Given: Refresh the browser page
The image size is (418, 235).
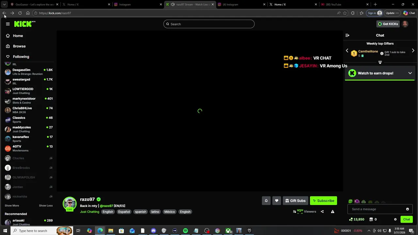Looking at the screenshot, I should (20, 13).
